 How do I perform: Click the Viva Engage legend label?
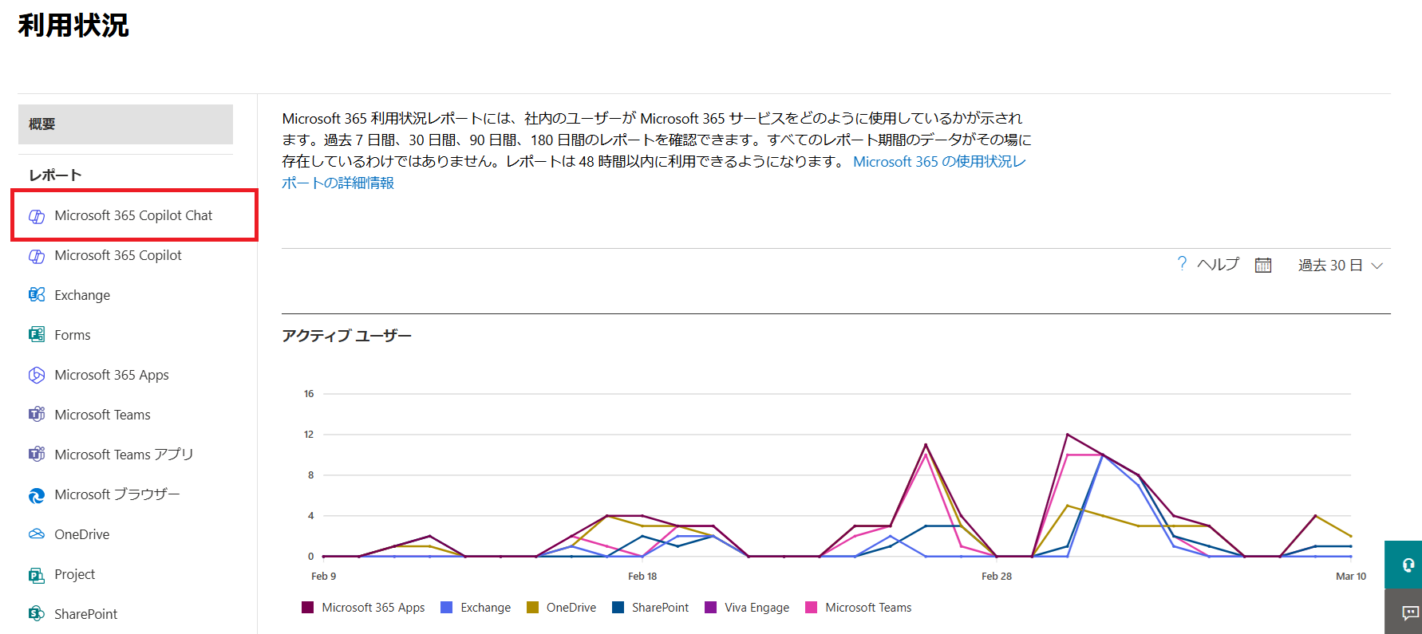756,608
